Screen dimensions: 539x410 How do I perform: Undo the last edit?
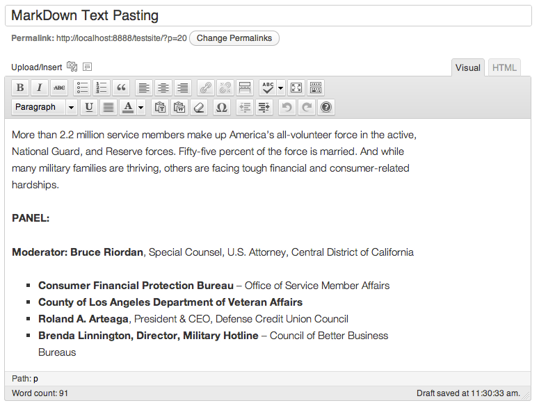[287, 107]
